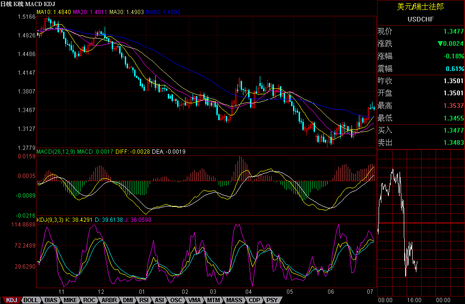Click the J: 36.0598 value
Viewport: 465px width, 304px height.
(x=138, y=220)
